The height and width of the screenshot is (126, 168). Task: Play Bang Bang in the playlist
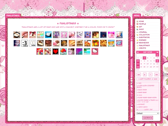pyautogui.click(x=142, y=92)
